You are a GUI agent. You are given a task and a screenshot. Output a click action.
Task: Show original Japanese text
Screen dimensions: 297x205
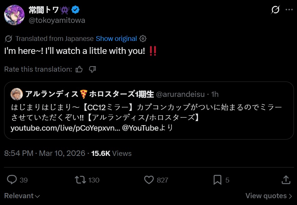tap(116, 39)
